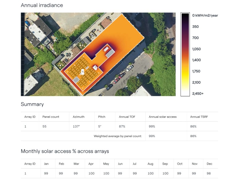Click the 'Sep' column header
This screenshot has width=238, height=185.
pos(165,164)
